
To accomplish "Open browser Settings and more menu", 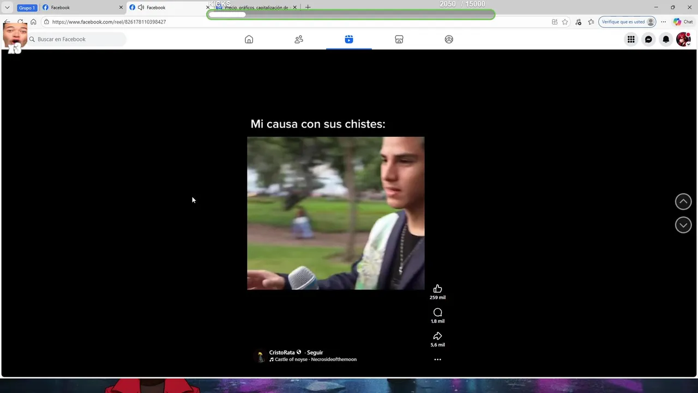I will (x=663, y=22).
